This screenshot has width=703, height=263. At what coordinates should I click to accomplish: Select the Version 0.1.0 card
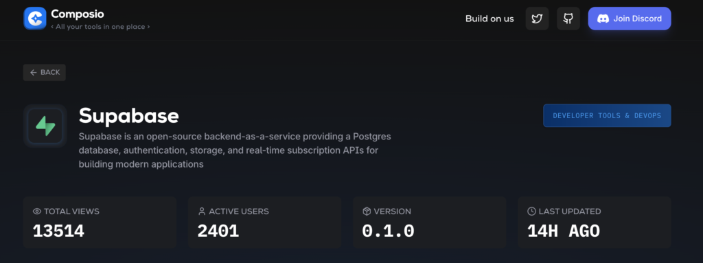[430, 222]
